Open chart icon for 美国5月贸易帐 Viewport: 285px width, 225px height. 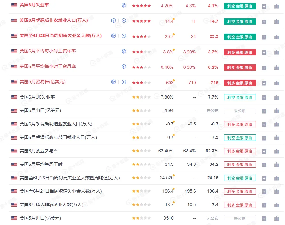pyautogui.click(x=276, y=83)
